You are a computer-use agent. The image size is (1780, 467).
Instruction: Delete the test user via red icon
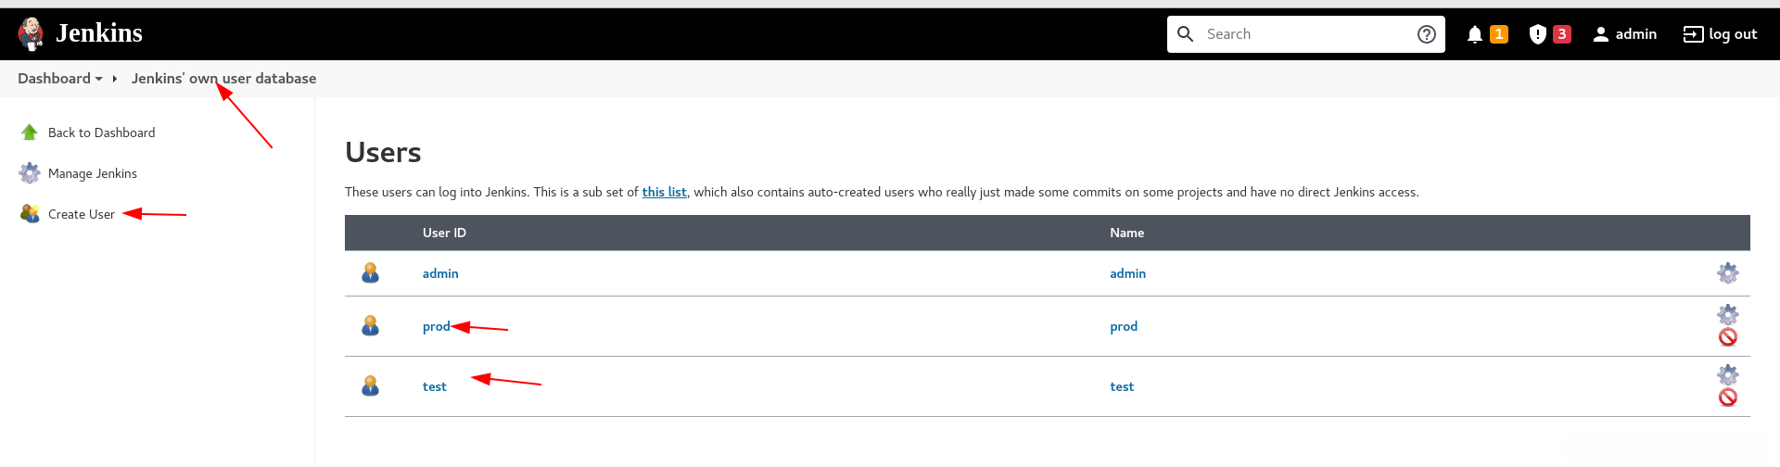click(x=1727, y=398)
